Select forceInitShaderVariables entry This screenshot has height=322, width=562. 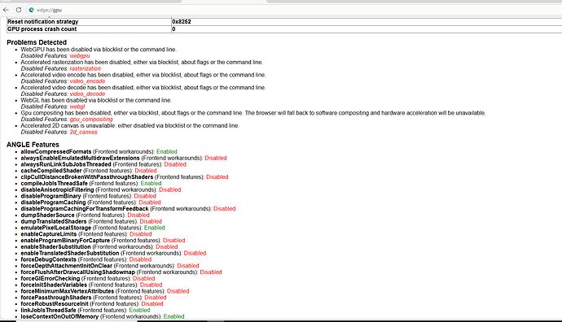pyautogui.click(x=91, y=285)
